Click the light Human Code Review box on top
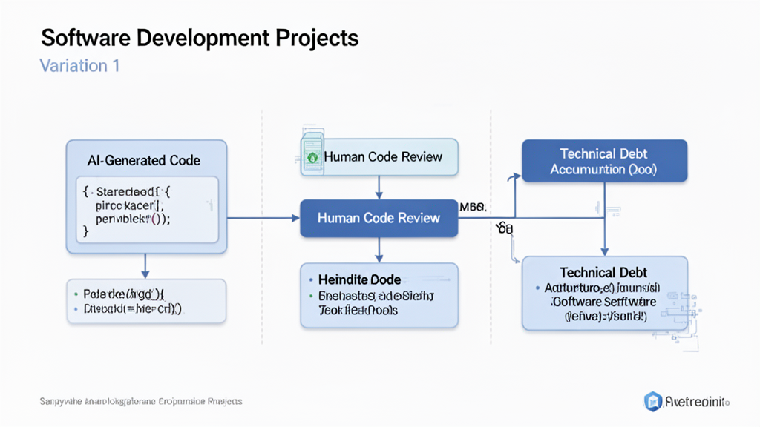Viewport: 760px width, 427px height. 379,157
